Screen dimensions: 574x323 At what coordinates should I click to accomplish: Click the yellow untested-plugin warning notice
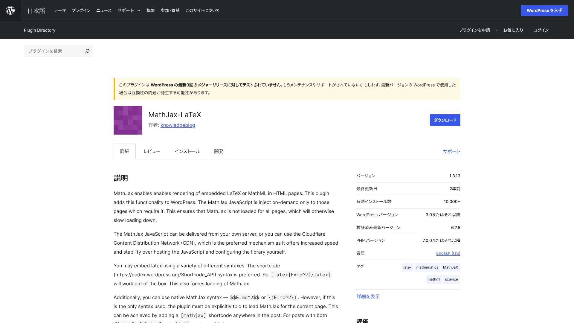click(x=287, y=89)
